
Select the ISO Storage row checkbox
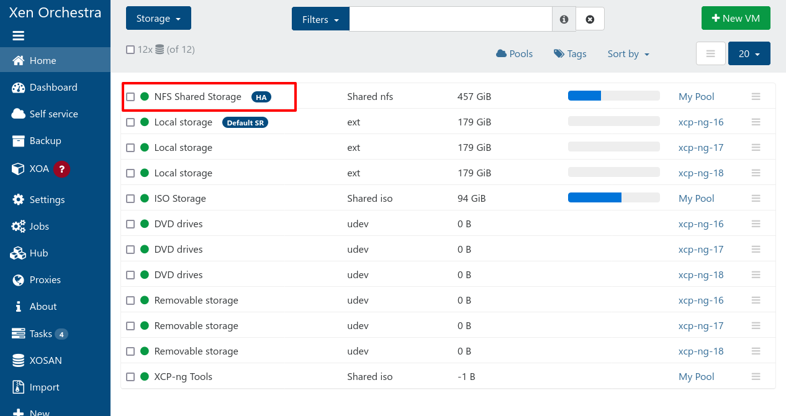point(130,199)
